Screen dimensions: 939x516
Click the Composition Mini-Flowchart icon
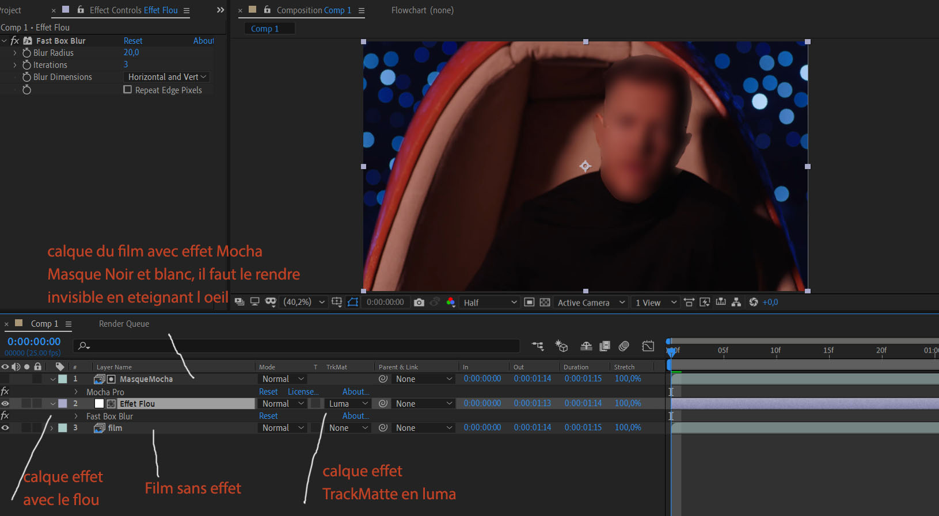538,346
